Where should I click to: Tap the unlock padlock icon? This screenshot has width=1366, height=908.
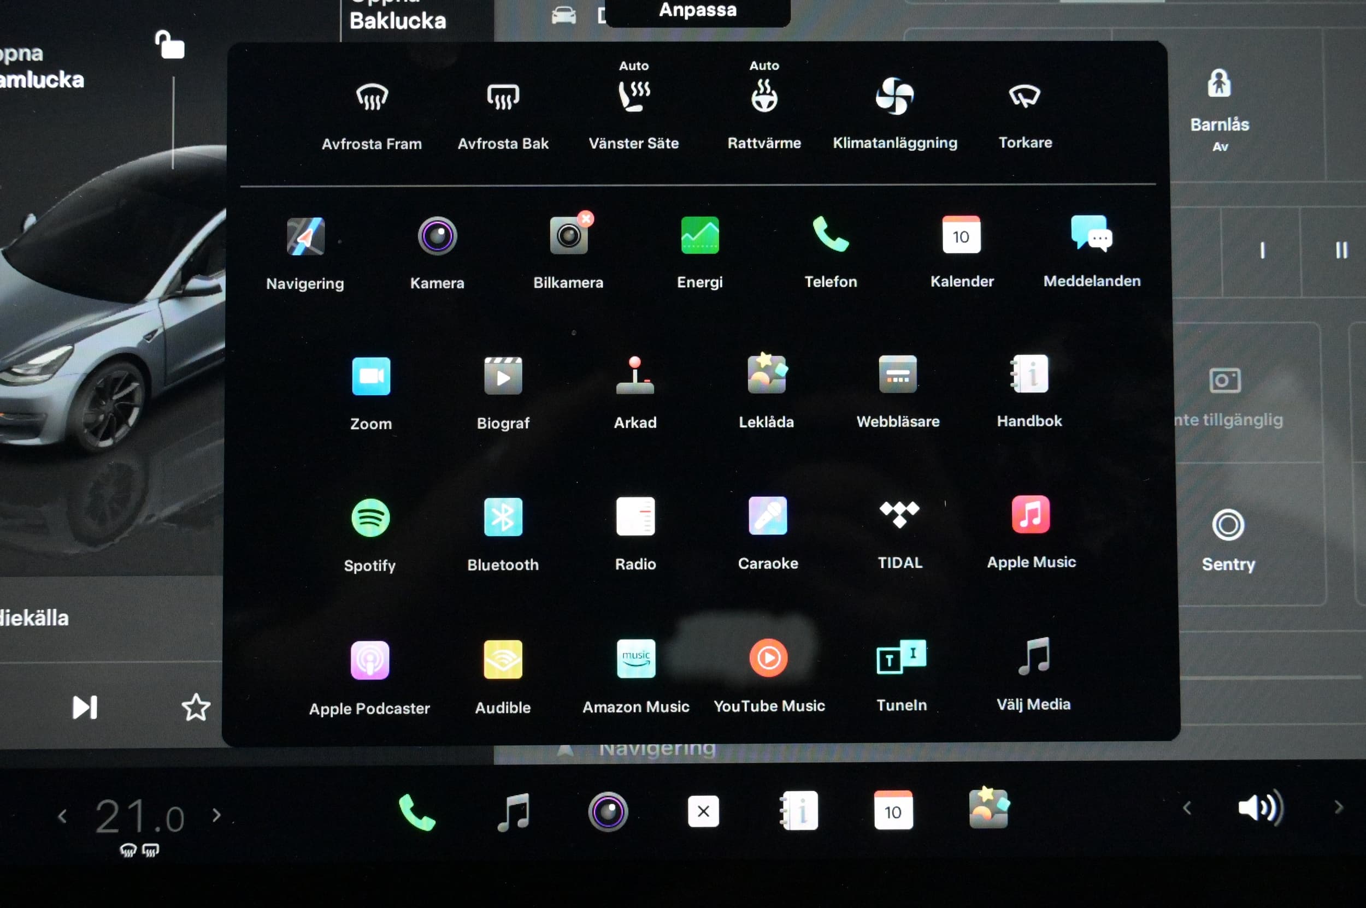coord(170,45)
